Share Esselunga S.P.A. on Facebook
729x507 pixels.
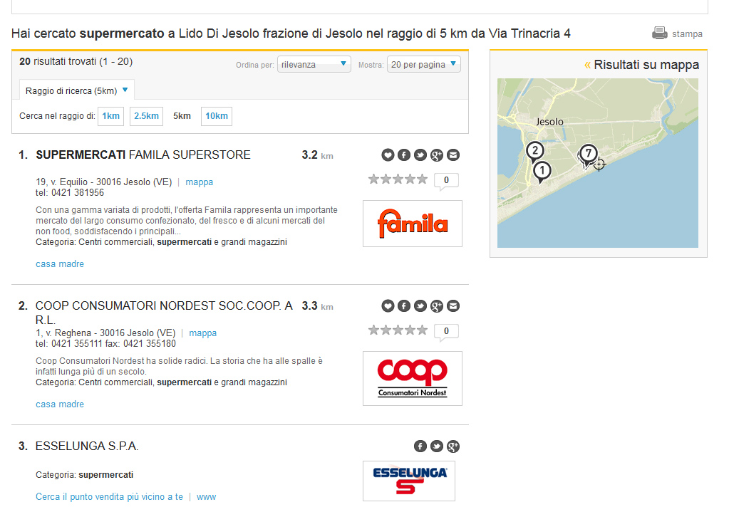pyautogui.click(x=420, y=446)
